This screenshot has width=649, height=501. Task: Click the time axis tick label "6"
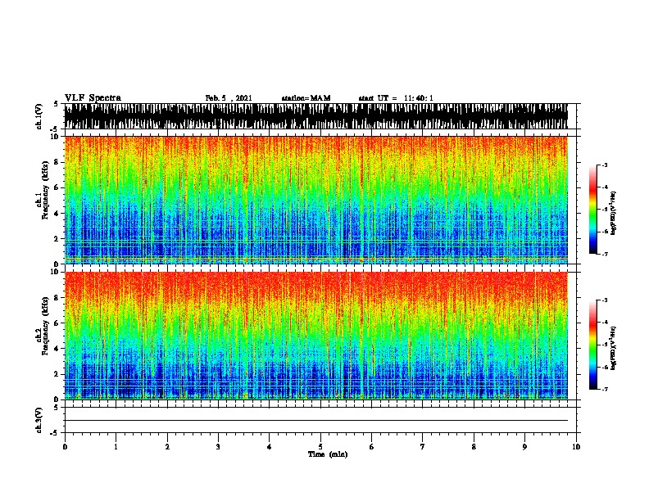[x=372, y=447]
